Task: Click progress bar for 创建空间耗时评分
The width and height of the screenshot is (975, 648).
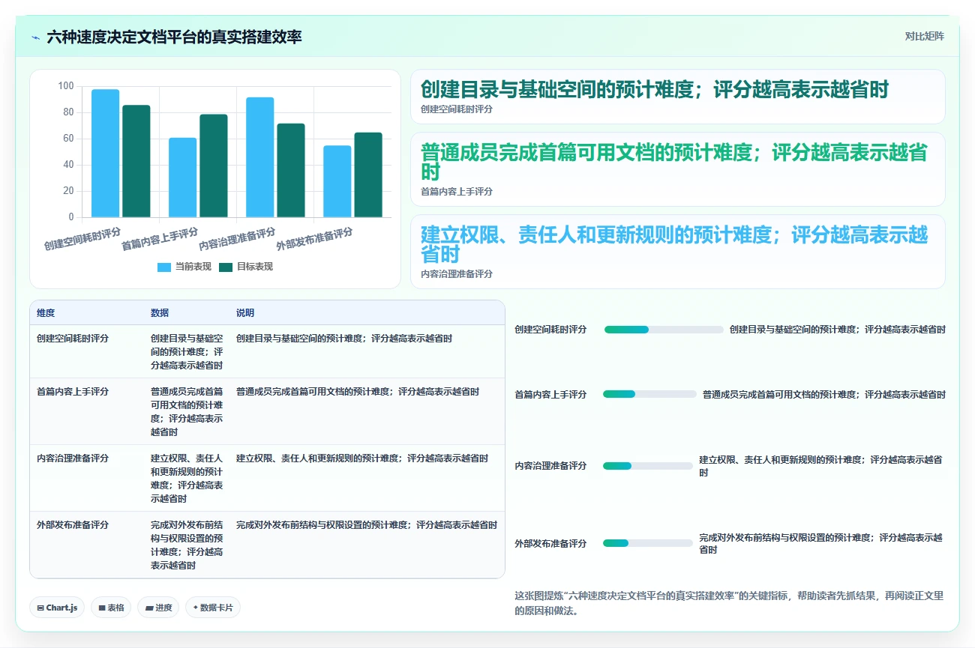Action: [x=664, y=330]
